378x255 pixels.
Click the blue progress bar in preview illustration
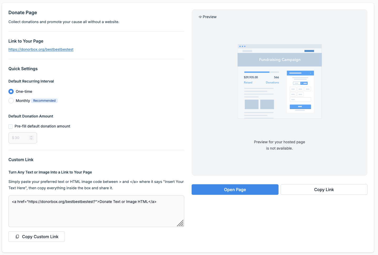tap(257, 72)
